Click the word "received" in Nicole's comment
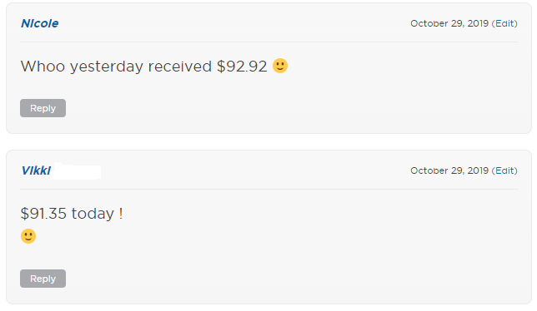537x311 pixels. point(180,67)
